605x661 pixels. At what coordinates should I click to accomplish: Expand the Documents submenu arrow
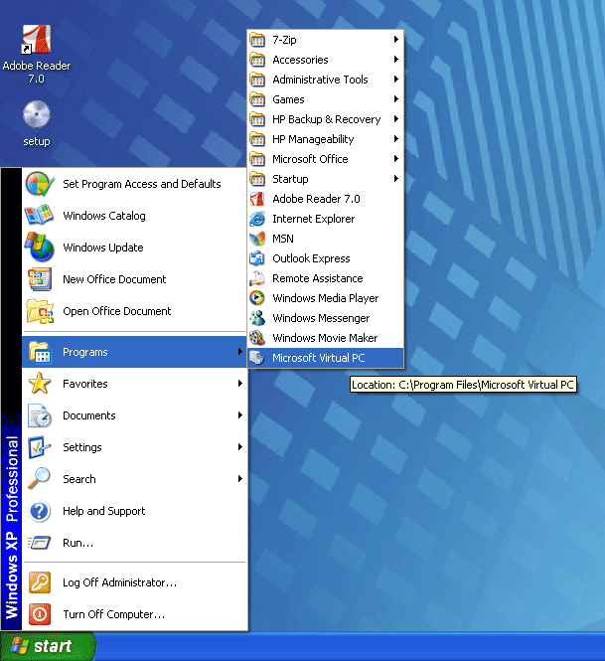coord(239,414)
